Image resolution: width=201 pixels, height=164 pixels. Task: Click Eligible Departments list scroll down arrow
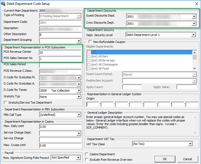195,68
